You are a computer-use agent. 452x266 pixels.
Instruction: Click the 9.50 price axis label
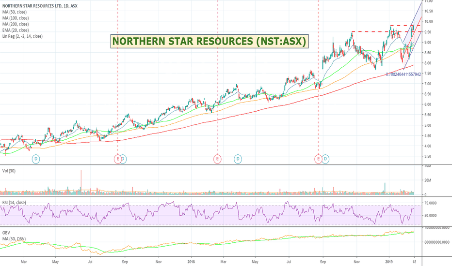(x=428, y=32)
